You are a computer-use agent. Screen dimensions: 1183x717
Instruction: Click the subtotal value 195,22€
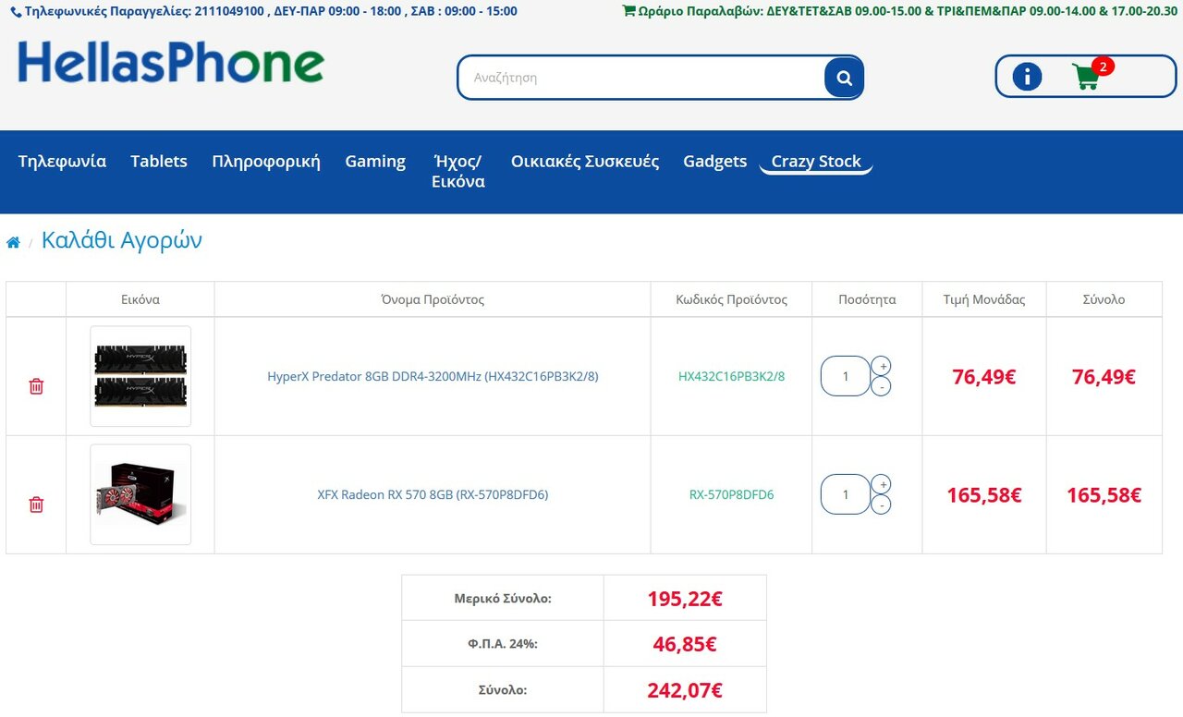[x=685, y=599]
